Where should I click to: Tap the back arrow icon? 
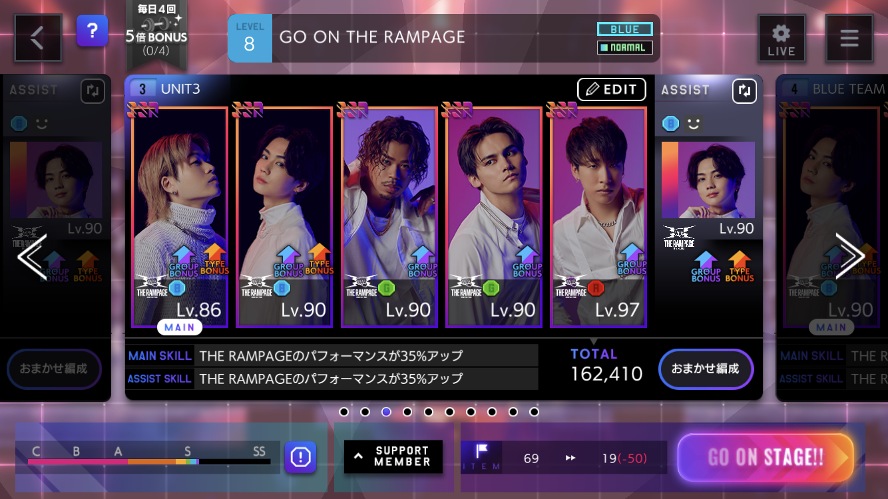(38, 38)
